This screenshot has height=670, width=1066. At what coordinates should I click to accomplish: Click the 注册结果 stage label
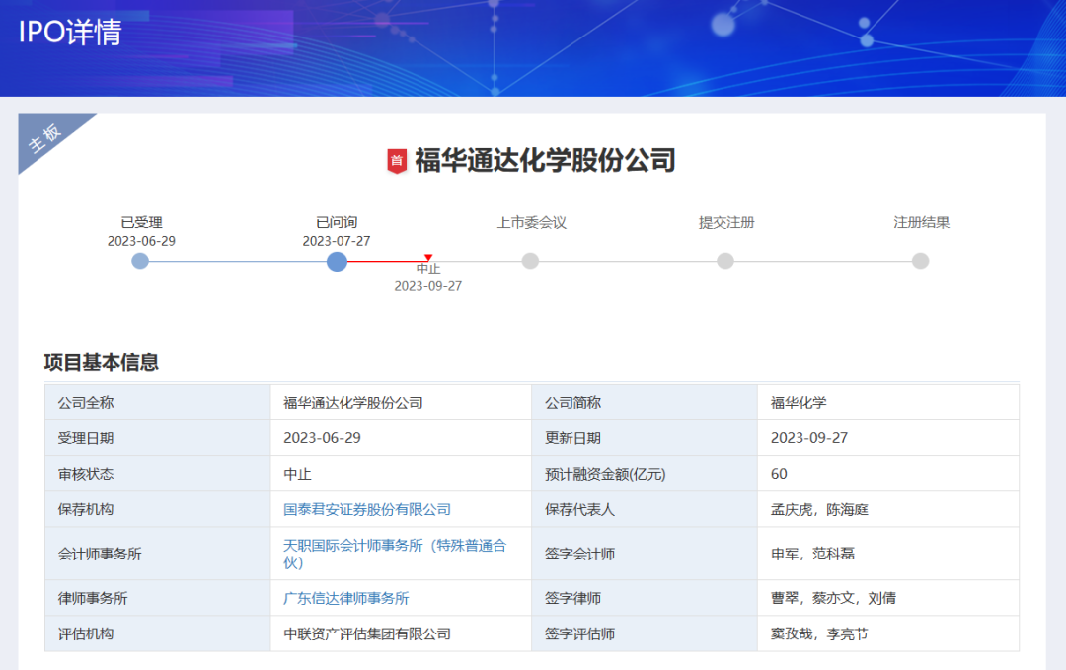pyautogui.click(x=922, y=222)
